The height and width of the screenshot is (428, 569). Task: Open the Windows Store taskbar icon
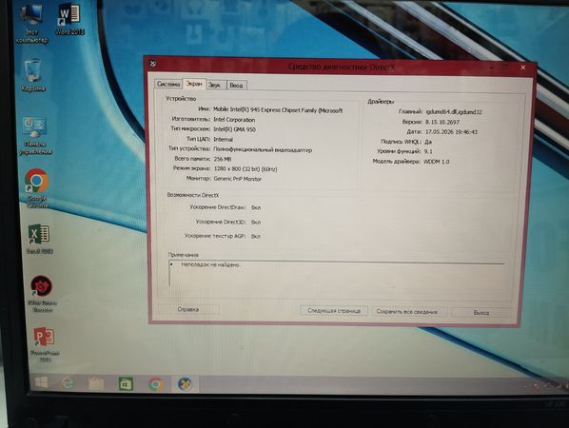coord(126,384)
